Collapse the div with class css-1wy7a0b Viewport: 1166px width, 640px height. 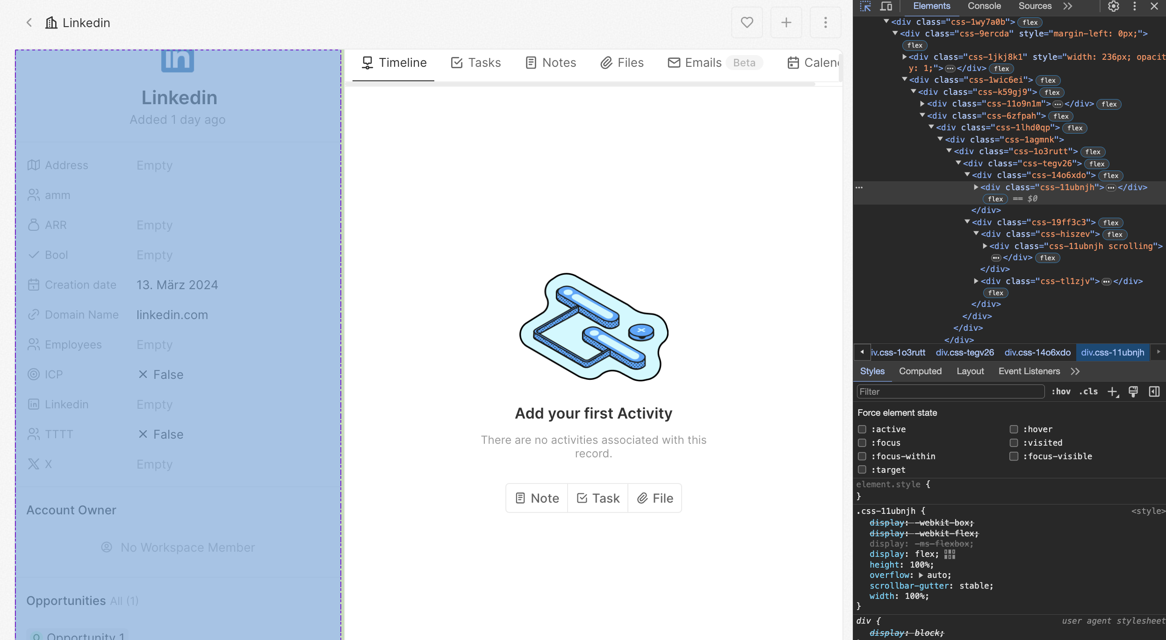[886, 21]
